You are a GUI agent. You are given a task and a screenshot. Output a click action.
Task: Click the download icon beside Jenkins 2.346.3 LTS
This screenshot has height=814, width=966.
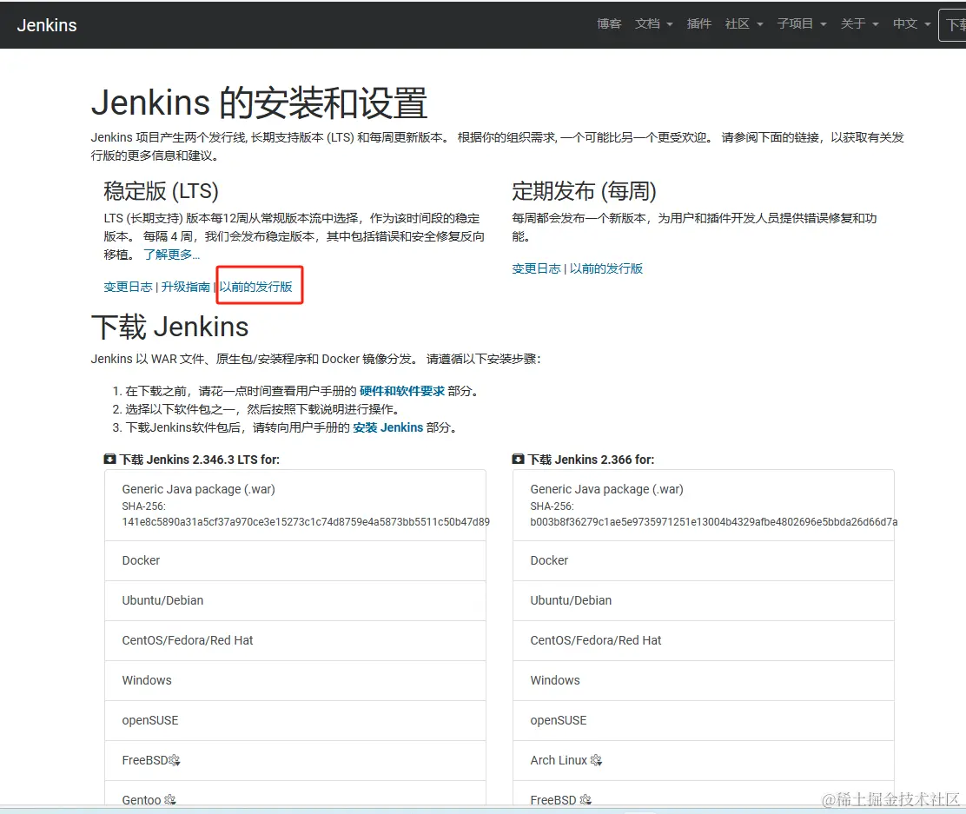coord(109,459)
